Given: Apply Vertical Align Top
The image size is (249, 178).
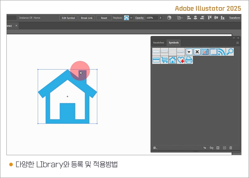Looking at the screenshot, I should 210,18.
